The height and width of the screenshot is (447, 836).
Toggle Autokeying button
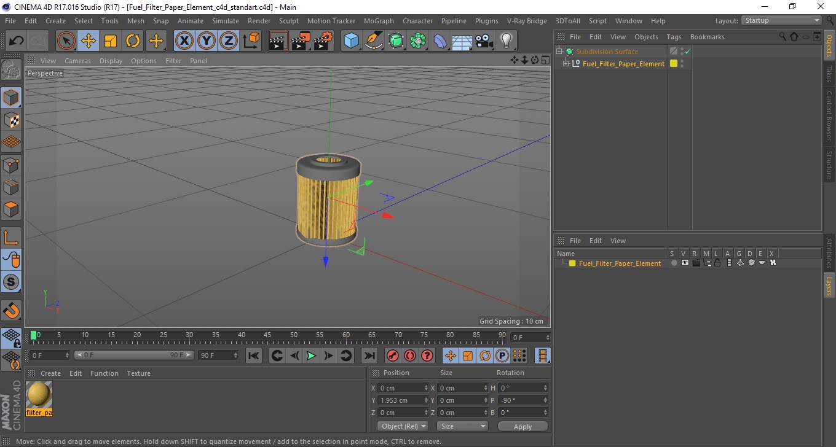pos(410,356)
